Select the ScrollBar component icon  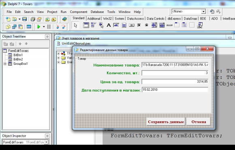169,25
